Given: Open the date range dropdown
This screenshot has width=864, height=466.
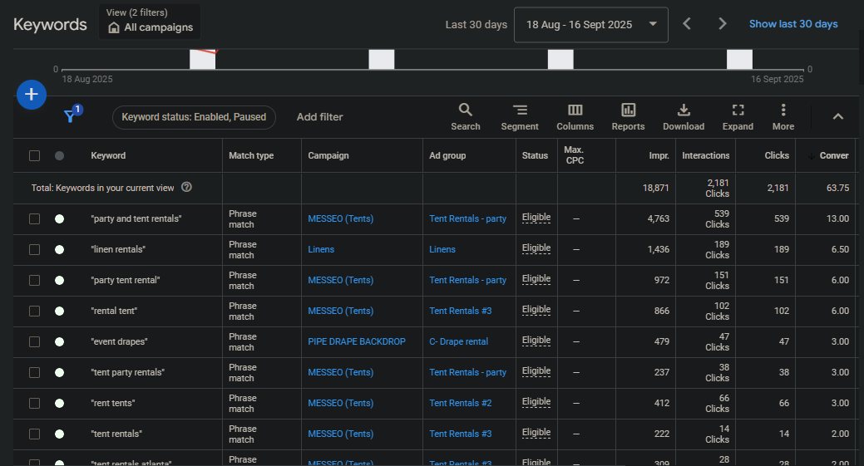Looking at the screenshot, I should [x=590, y=24].
